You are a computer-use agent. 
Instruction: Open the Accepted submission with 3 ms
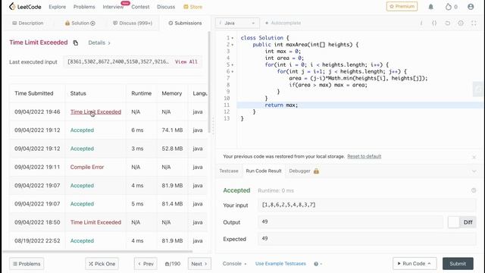82,149
